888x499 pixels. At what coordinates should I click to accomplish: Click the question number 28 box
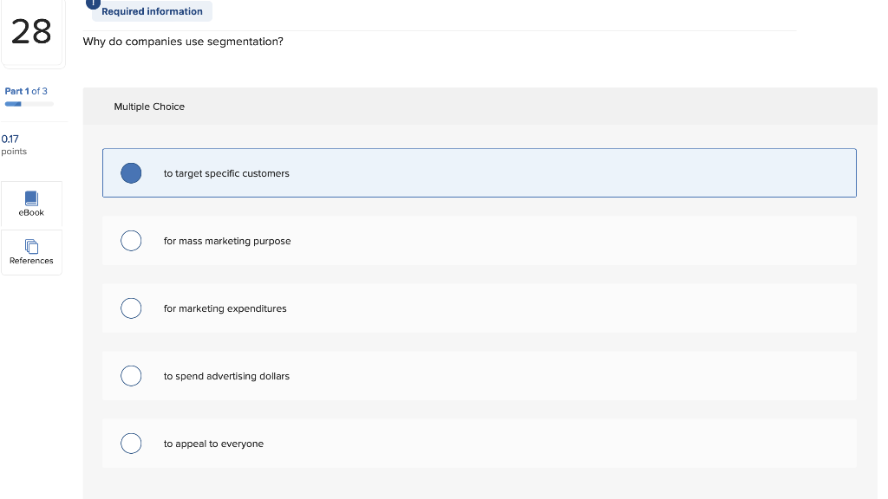[32, 32]
